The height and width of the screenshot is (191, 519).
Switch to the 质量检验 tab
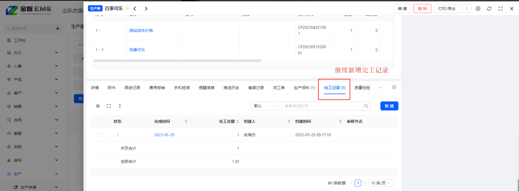362,88
